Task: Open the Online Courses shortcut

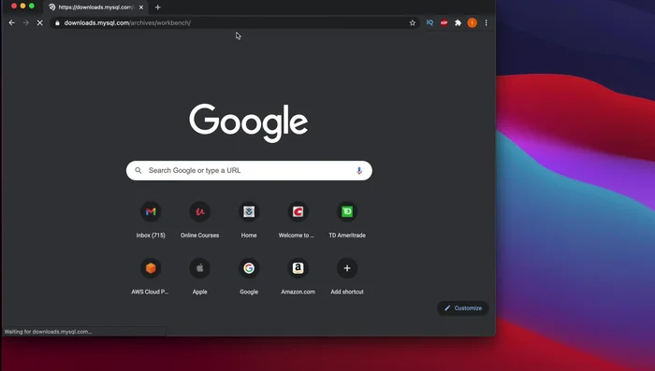Action: 199,211
